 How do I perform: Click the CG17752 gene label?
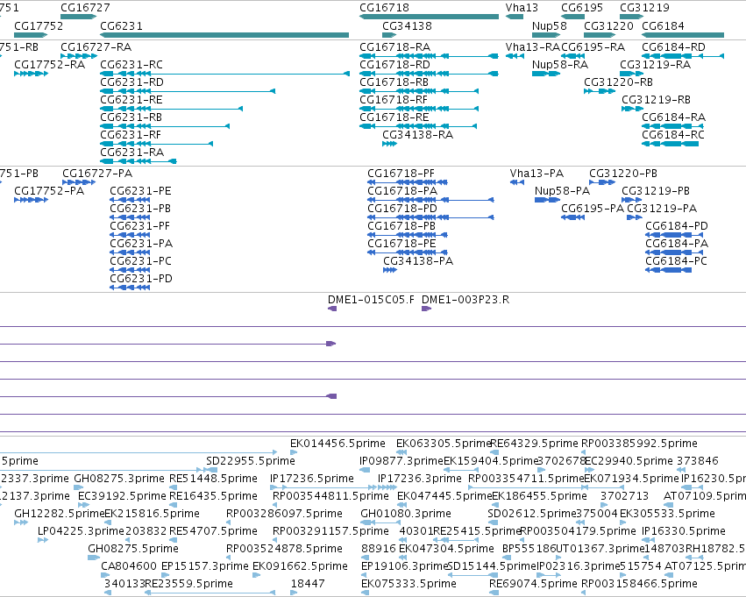(39, 26)
